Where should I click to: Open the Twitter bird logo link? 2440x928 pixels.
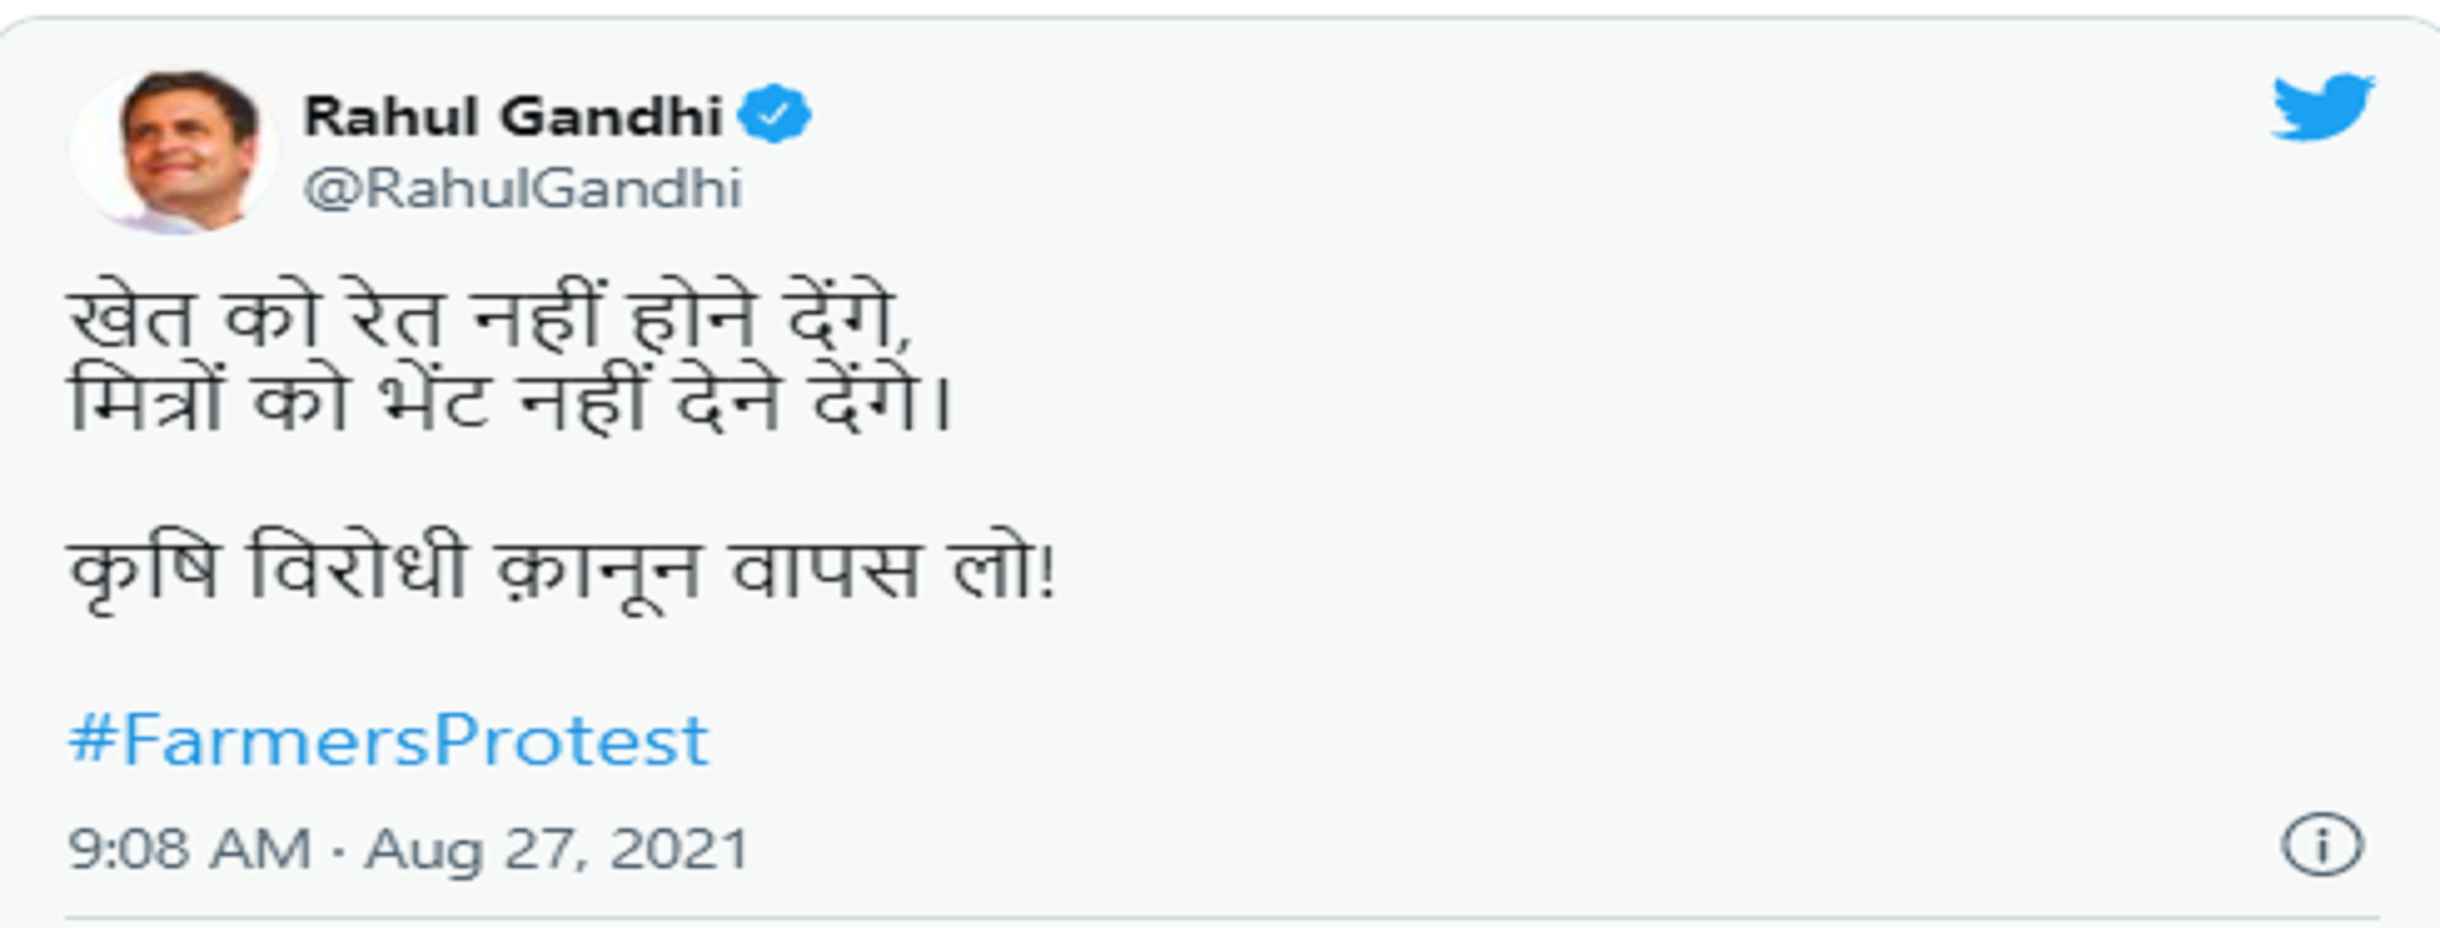coord(2321,107)
